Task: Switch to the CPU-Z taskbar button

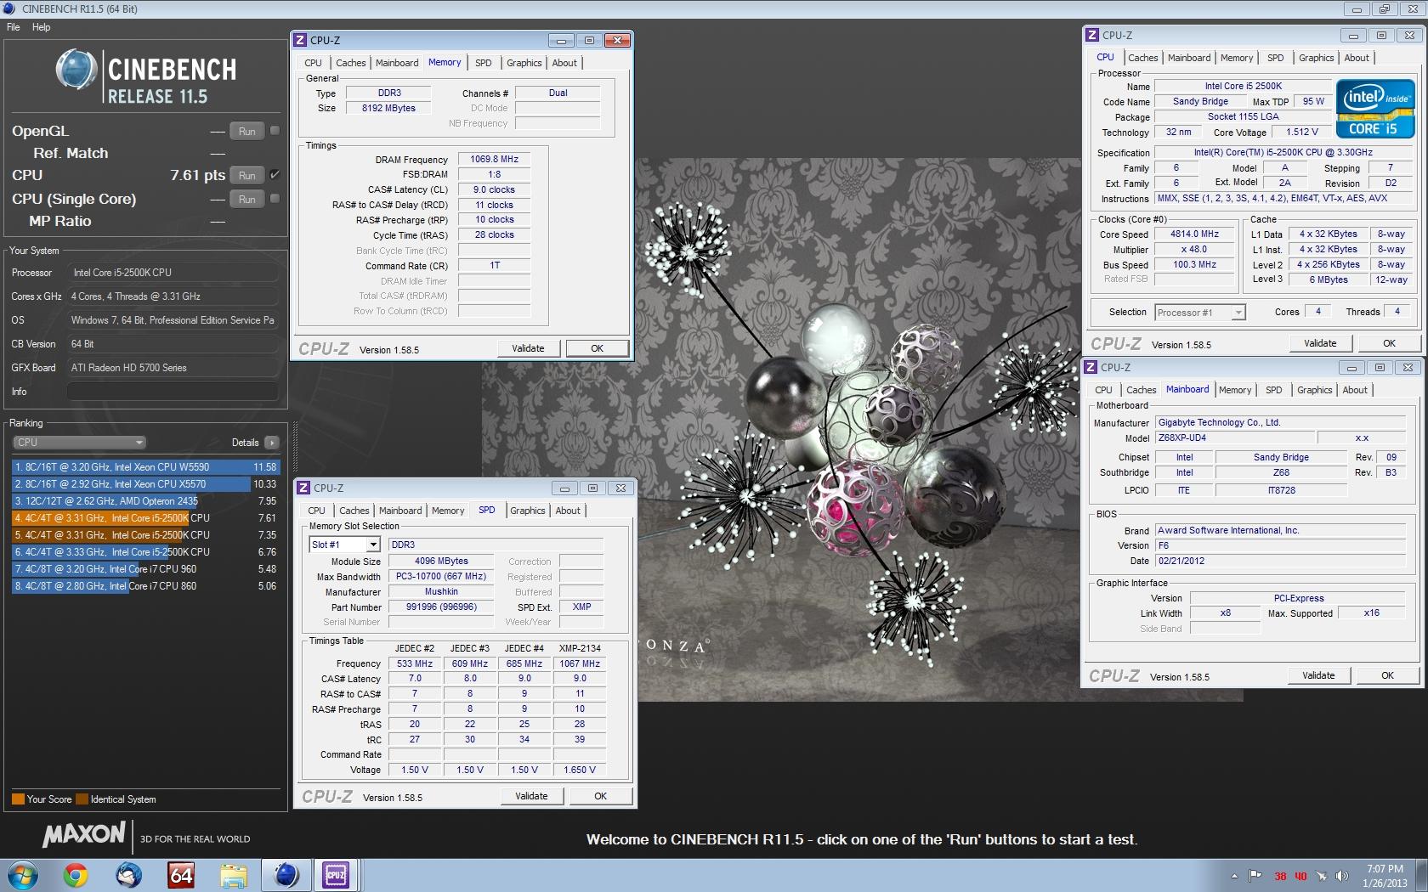Action: (337, 874)
